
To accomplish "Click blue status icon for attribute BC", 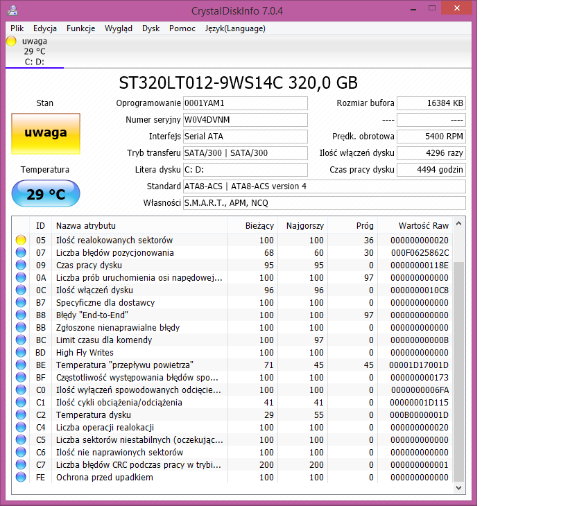I will click(x=21, y=340).
